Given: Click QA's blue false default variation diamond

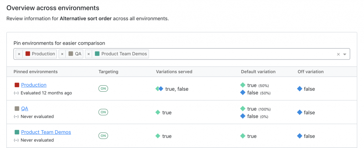Looking at the screenshot, I should click(x=243, y=116).
